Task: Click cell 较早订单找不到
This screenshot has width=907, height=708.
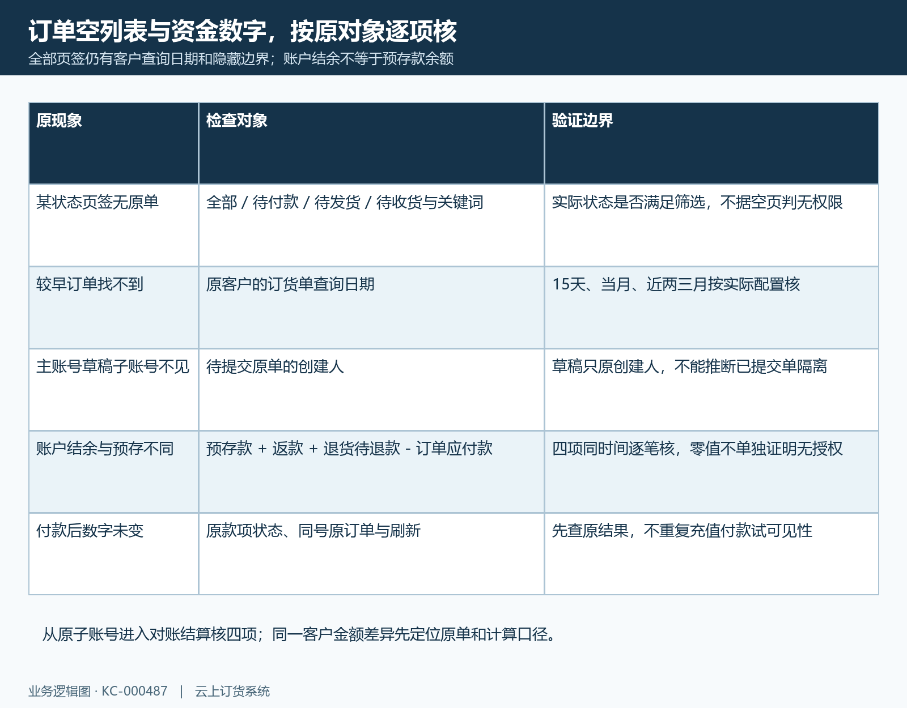Action: tap(113, 308)
